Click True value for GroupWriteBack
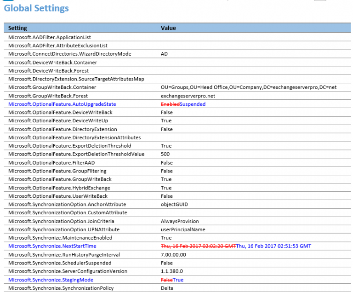This screenshot has height=292, width=353. pos(166,179)
